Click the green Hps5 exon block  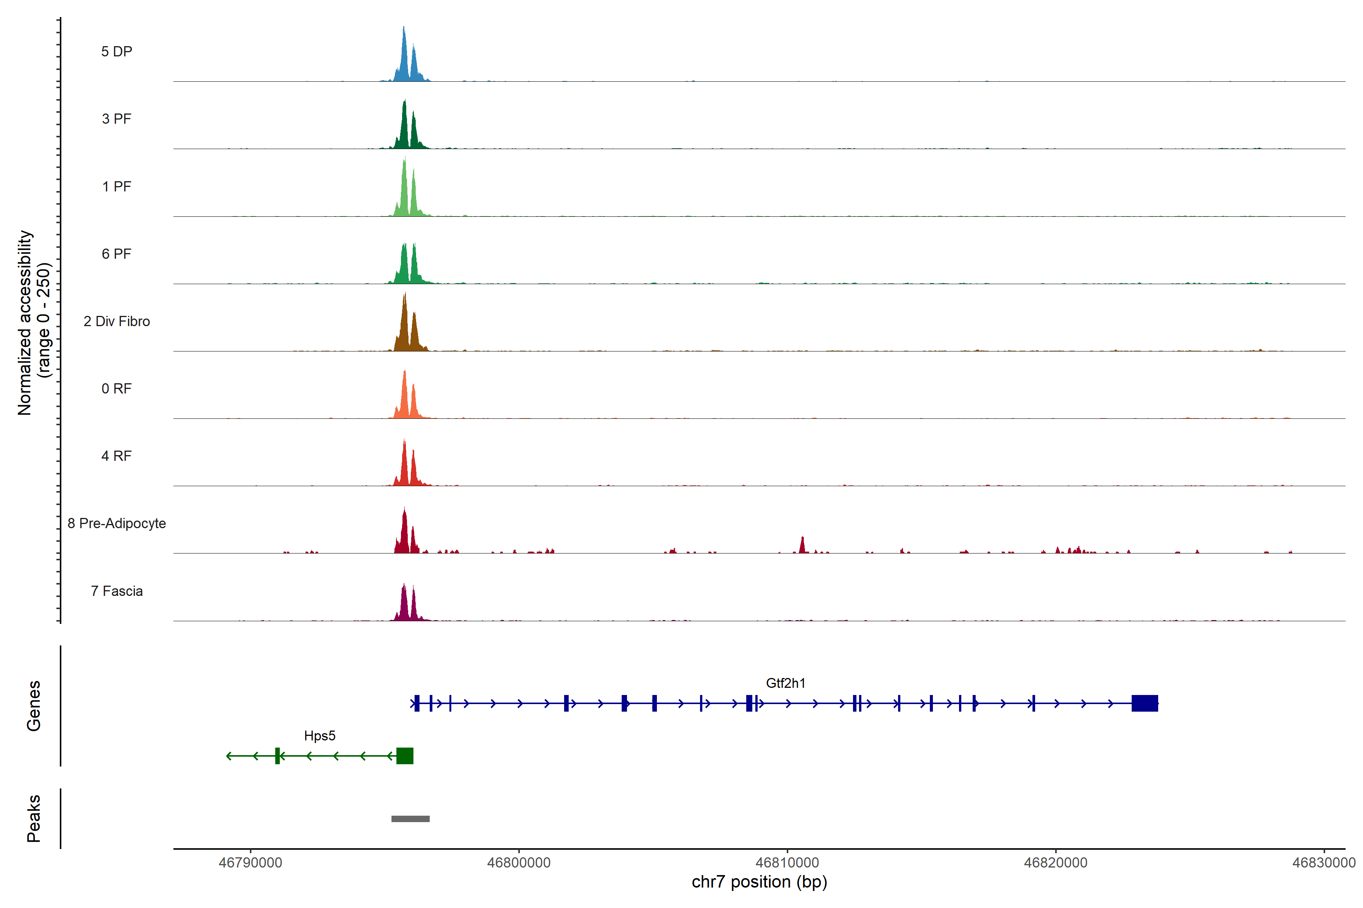(404, 756)
